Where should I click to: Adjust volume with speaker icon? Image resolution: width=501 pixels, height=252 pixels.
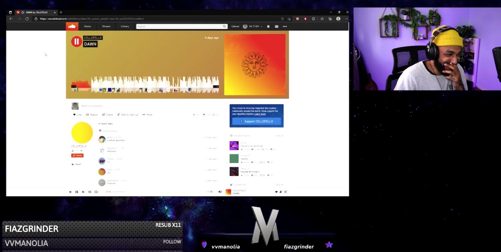pos(220,192)
